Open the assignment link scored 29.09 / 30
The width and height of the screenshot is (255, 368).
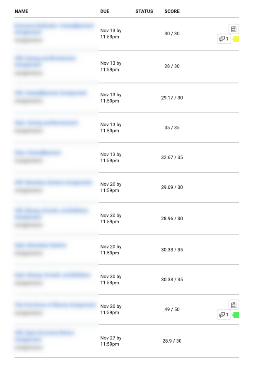coord(53,183)
